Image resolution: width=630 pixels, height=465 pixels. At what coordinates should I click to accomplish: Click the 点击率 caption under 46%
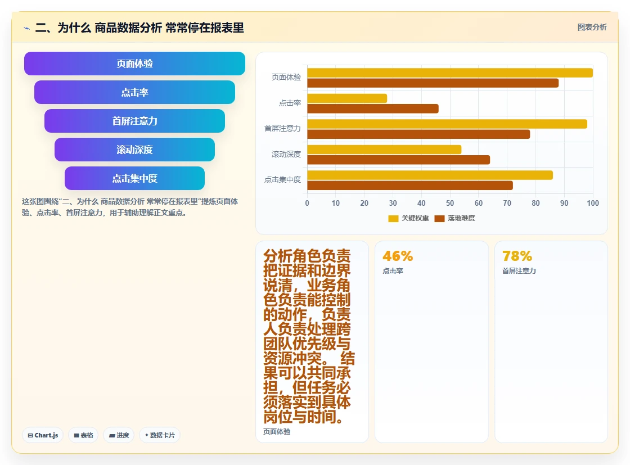click(393, 271)
